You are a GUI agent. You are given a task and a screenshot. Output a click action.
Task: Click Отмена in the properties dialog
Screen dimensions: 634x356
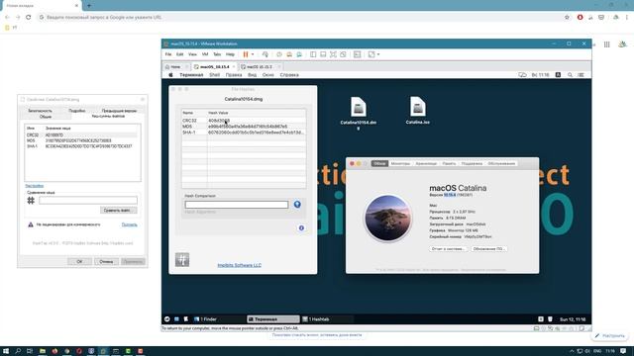point(106,261)
